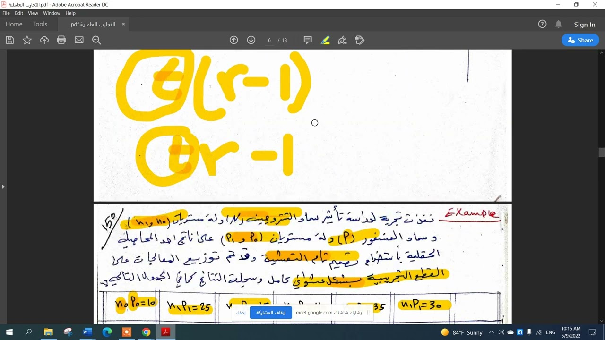Open the Windows notification center
Screen dimensions: 605x340
pos(592,332)
